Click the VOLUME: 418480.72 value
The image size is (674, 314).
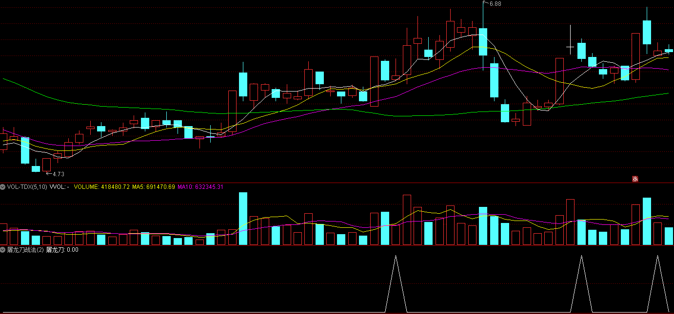tap(101, 186)
